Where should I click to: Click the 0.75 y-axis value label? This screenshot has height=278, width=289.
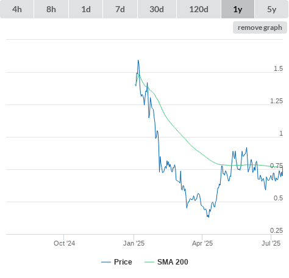click(x=276, y=166)
